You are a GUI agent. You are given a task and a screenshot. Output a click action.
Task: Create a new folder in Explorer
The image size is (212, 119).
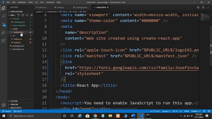coord(23,15)
